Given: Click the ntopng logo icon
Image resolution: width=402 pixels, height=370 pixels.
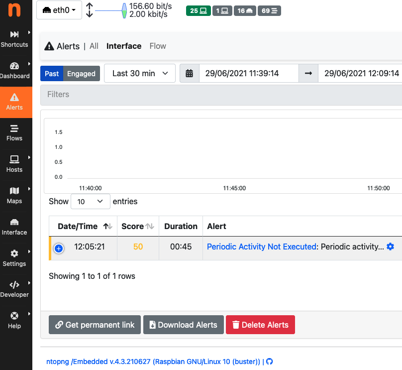Looking at the screenshot, I should click(x=13, y=10).
